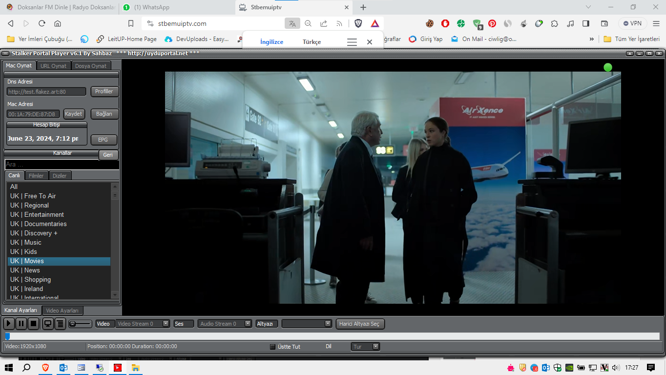The height and width of the screenshot is (375, 666).
Task: Click the cookie extension icon
Action: coord(430,23)
